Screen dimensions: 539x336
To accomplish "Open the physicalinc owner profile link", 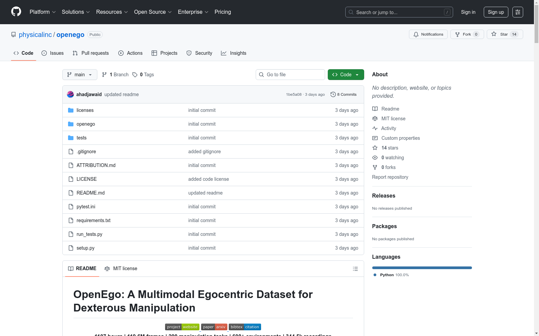I will [x=35, y=35].
